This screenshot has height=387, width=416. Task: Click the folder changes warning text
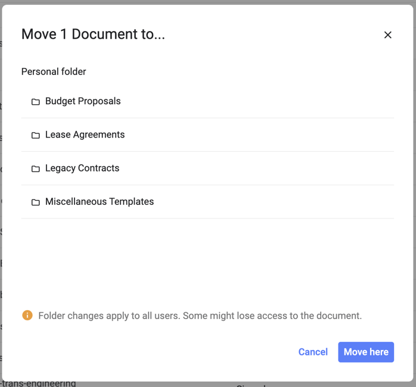point(200,316)
